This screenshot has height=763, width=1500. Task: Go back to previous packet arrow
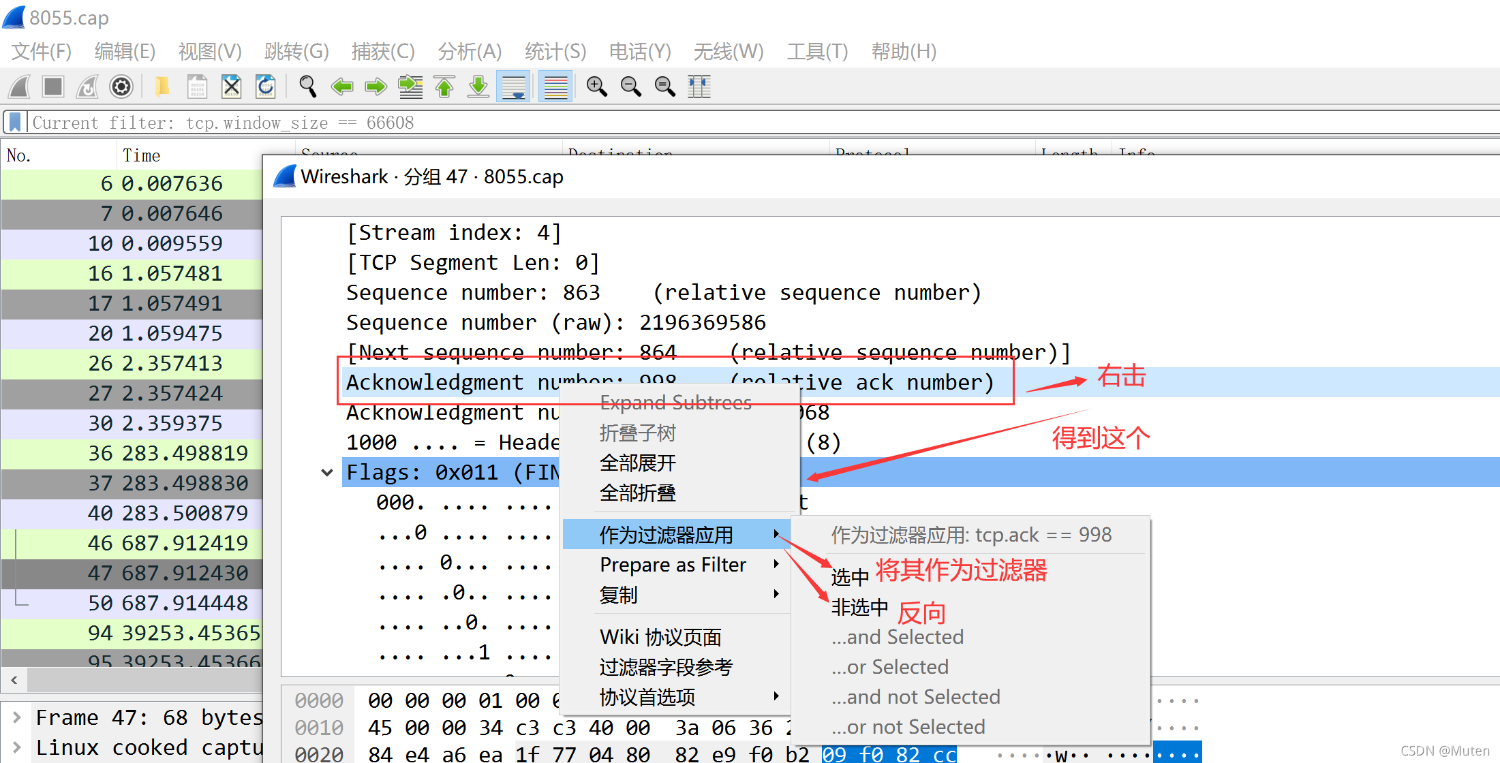(341, 87)
